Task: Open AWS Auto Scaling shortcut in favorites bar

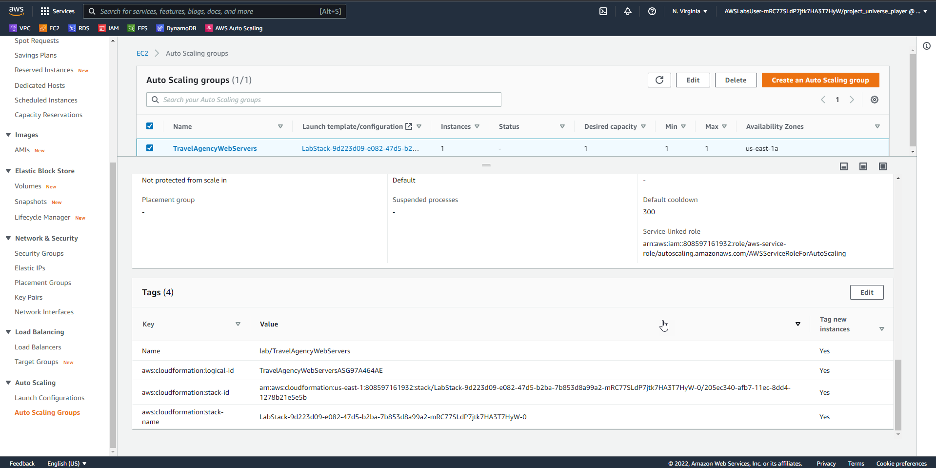Action: (234, 28)
